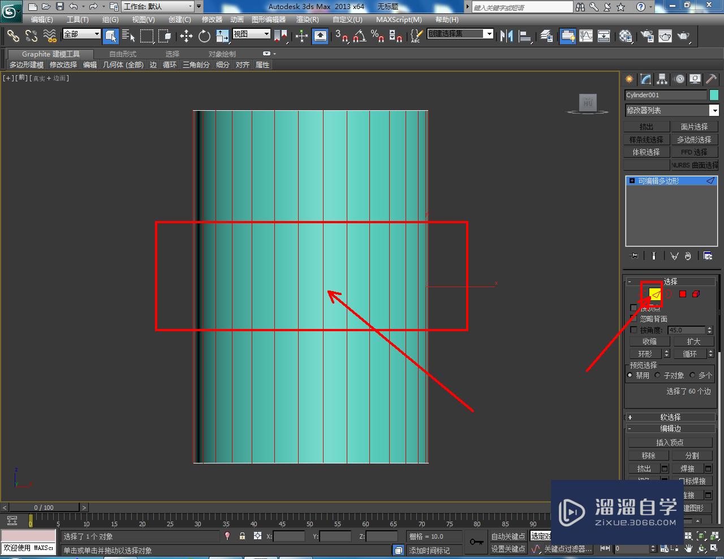Open the Render Setup teapot icon
The image size is (724, 559).
tap(647, 36)
